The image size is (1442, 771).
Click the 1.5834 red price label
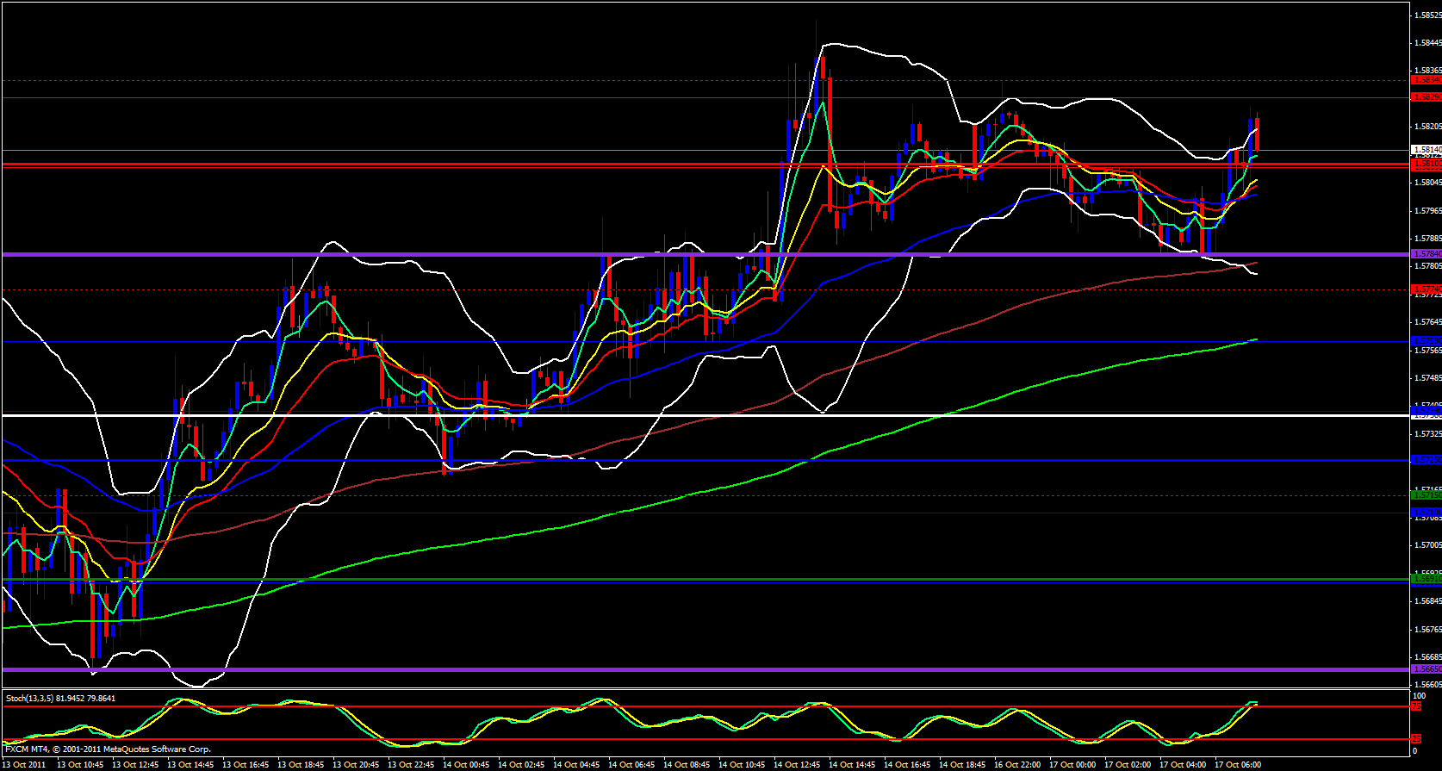[x=1426, y=79]
